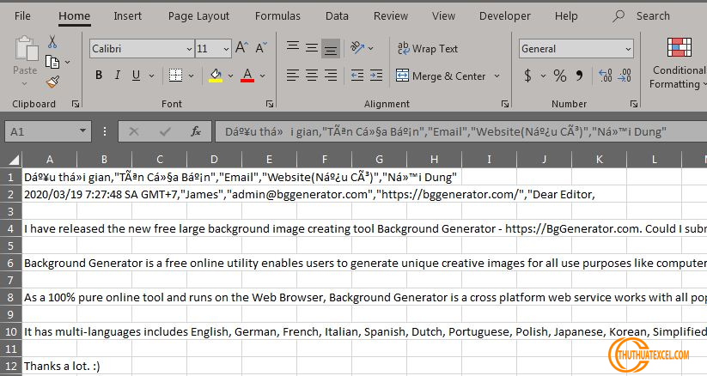Viewport: 707px width, 376px height.
Task: Decrease font size with small A
Action: coord(261,47)
